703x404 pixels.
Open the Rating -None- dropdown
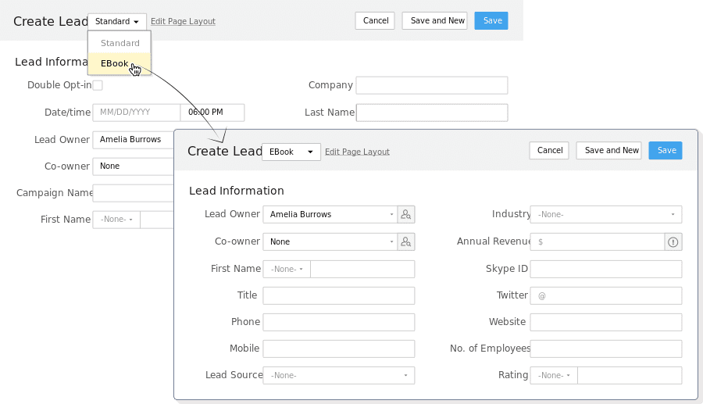click(x=554, y=375)
